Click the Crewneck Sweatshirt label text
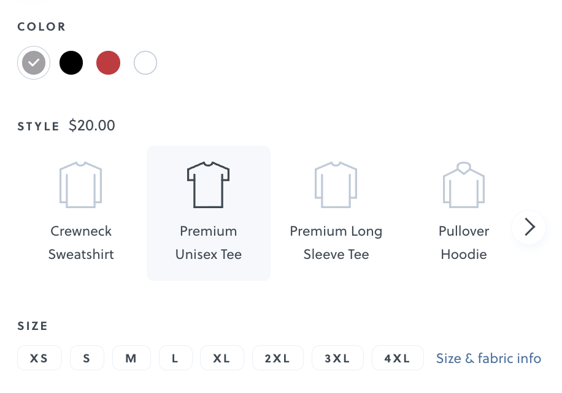Screen dimensions: 562x393 point(81,242)
